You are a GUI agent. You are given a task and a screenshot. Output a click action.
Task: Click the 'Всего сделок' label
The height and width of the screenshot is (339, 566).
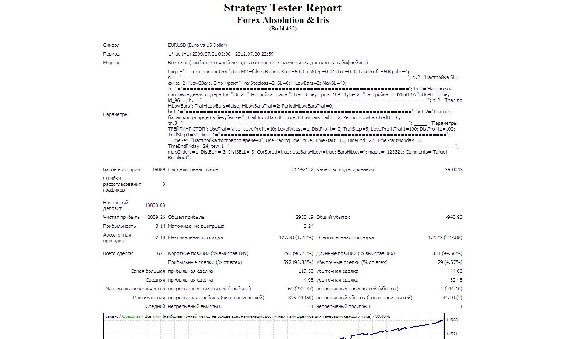click(x=118, y=253)
